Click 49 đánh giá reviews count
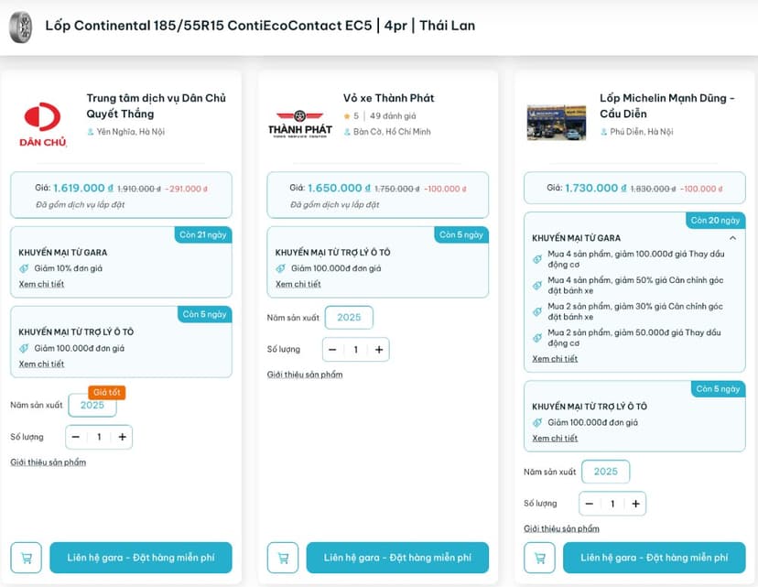 coord(393,116)
